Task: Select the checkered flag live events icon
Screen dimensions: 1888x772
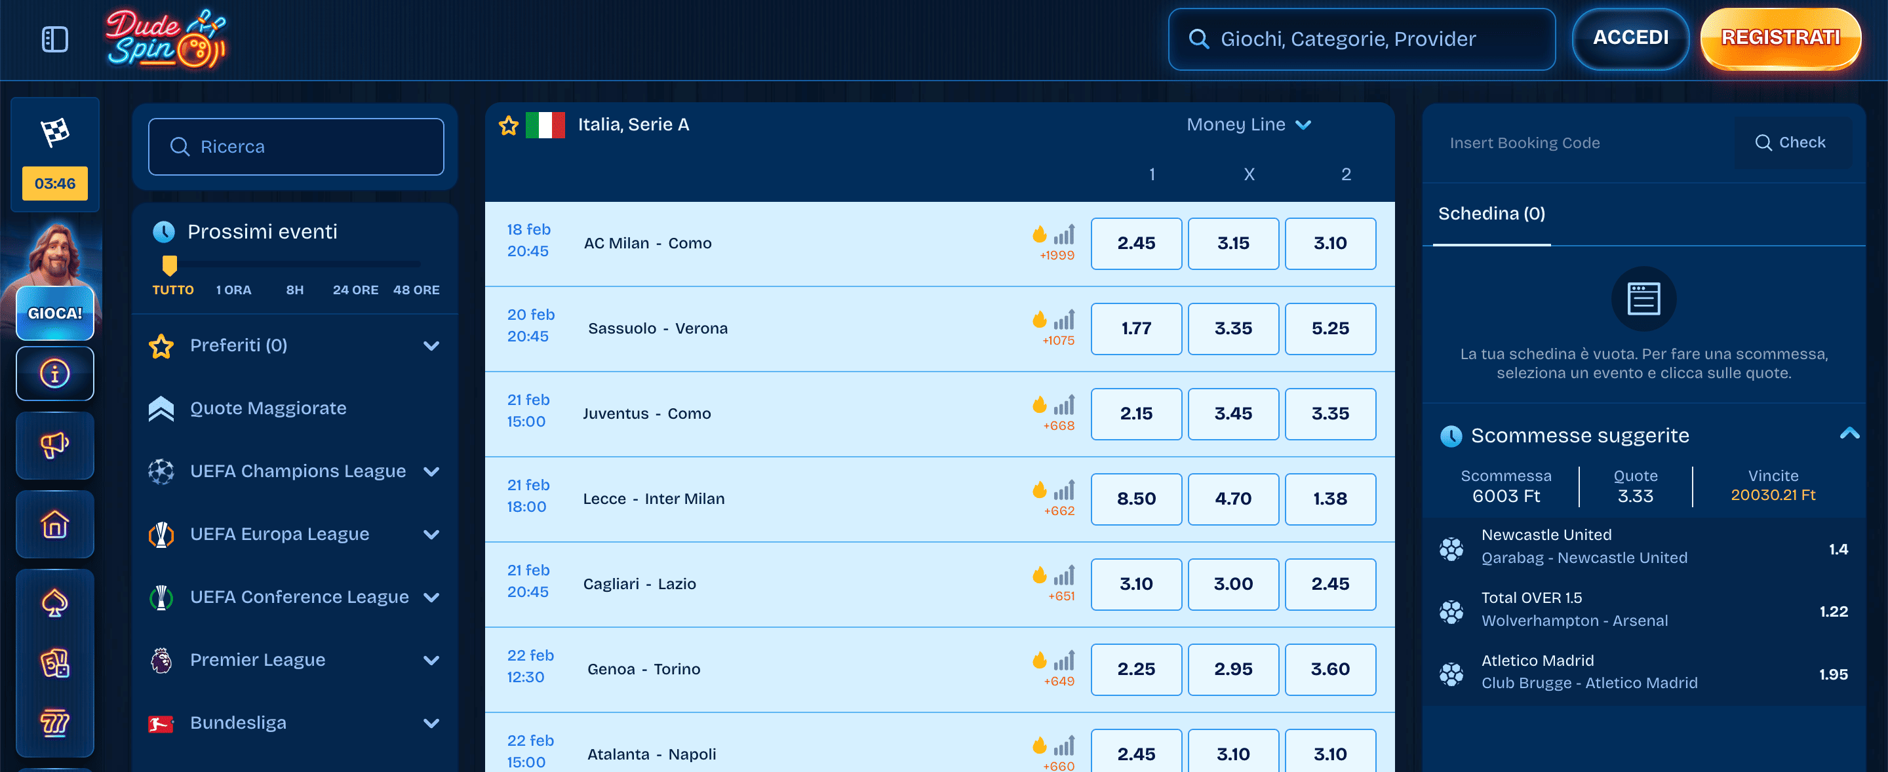Action: pyautogui.click(x=55, y=132)
